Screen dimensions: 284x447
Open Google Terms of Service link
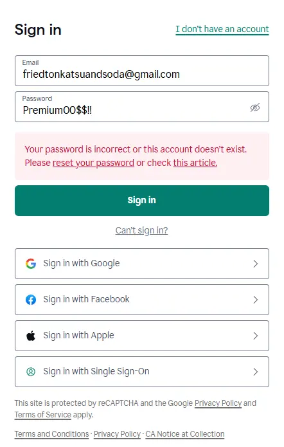click(42, 414)
